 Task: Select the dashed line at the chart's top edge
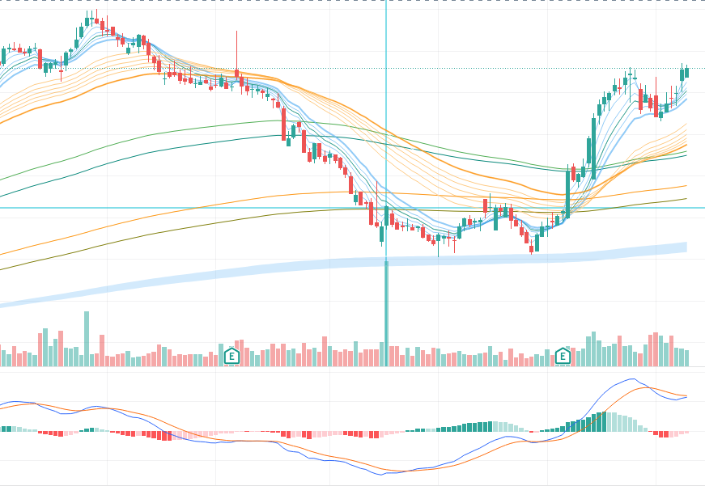click(324, 2)
